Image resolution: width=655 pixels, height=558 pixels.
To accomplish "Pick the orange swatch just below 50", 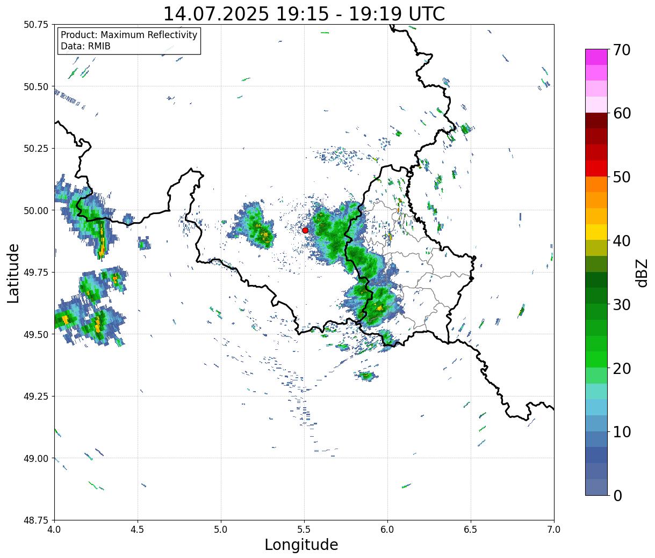I will coord(596,185).
